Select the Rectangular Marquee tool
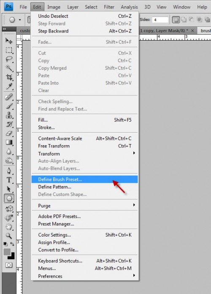Viewport: 211px width, 294px height. (x=8, y=50)
